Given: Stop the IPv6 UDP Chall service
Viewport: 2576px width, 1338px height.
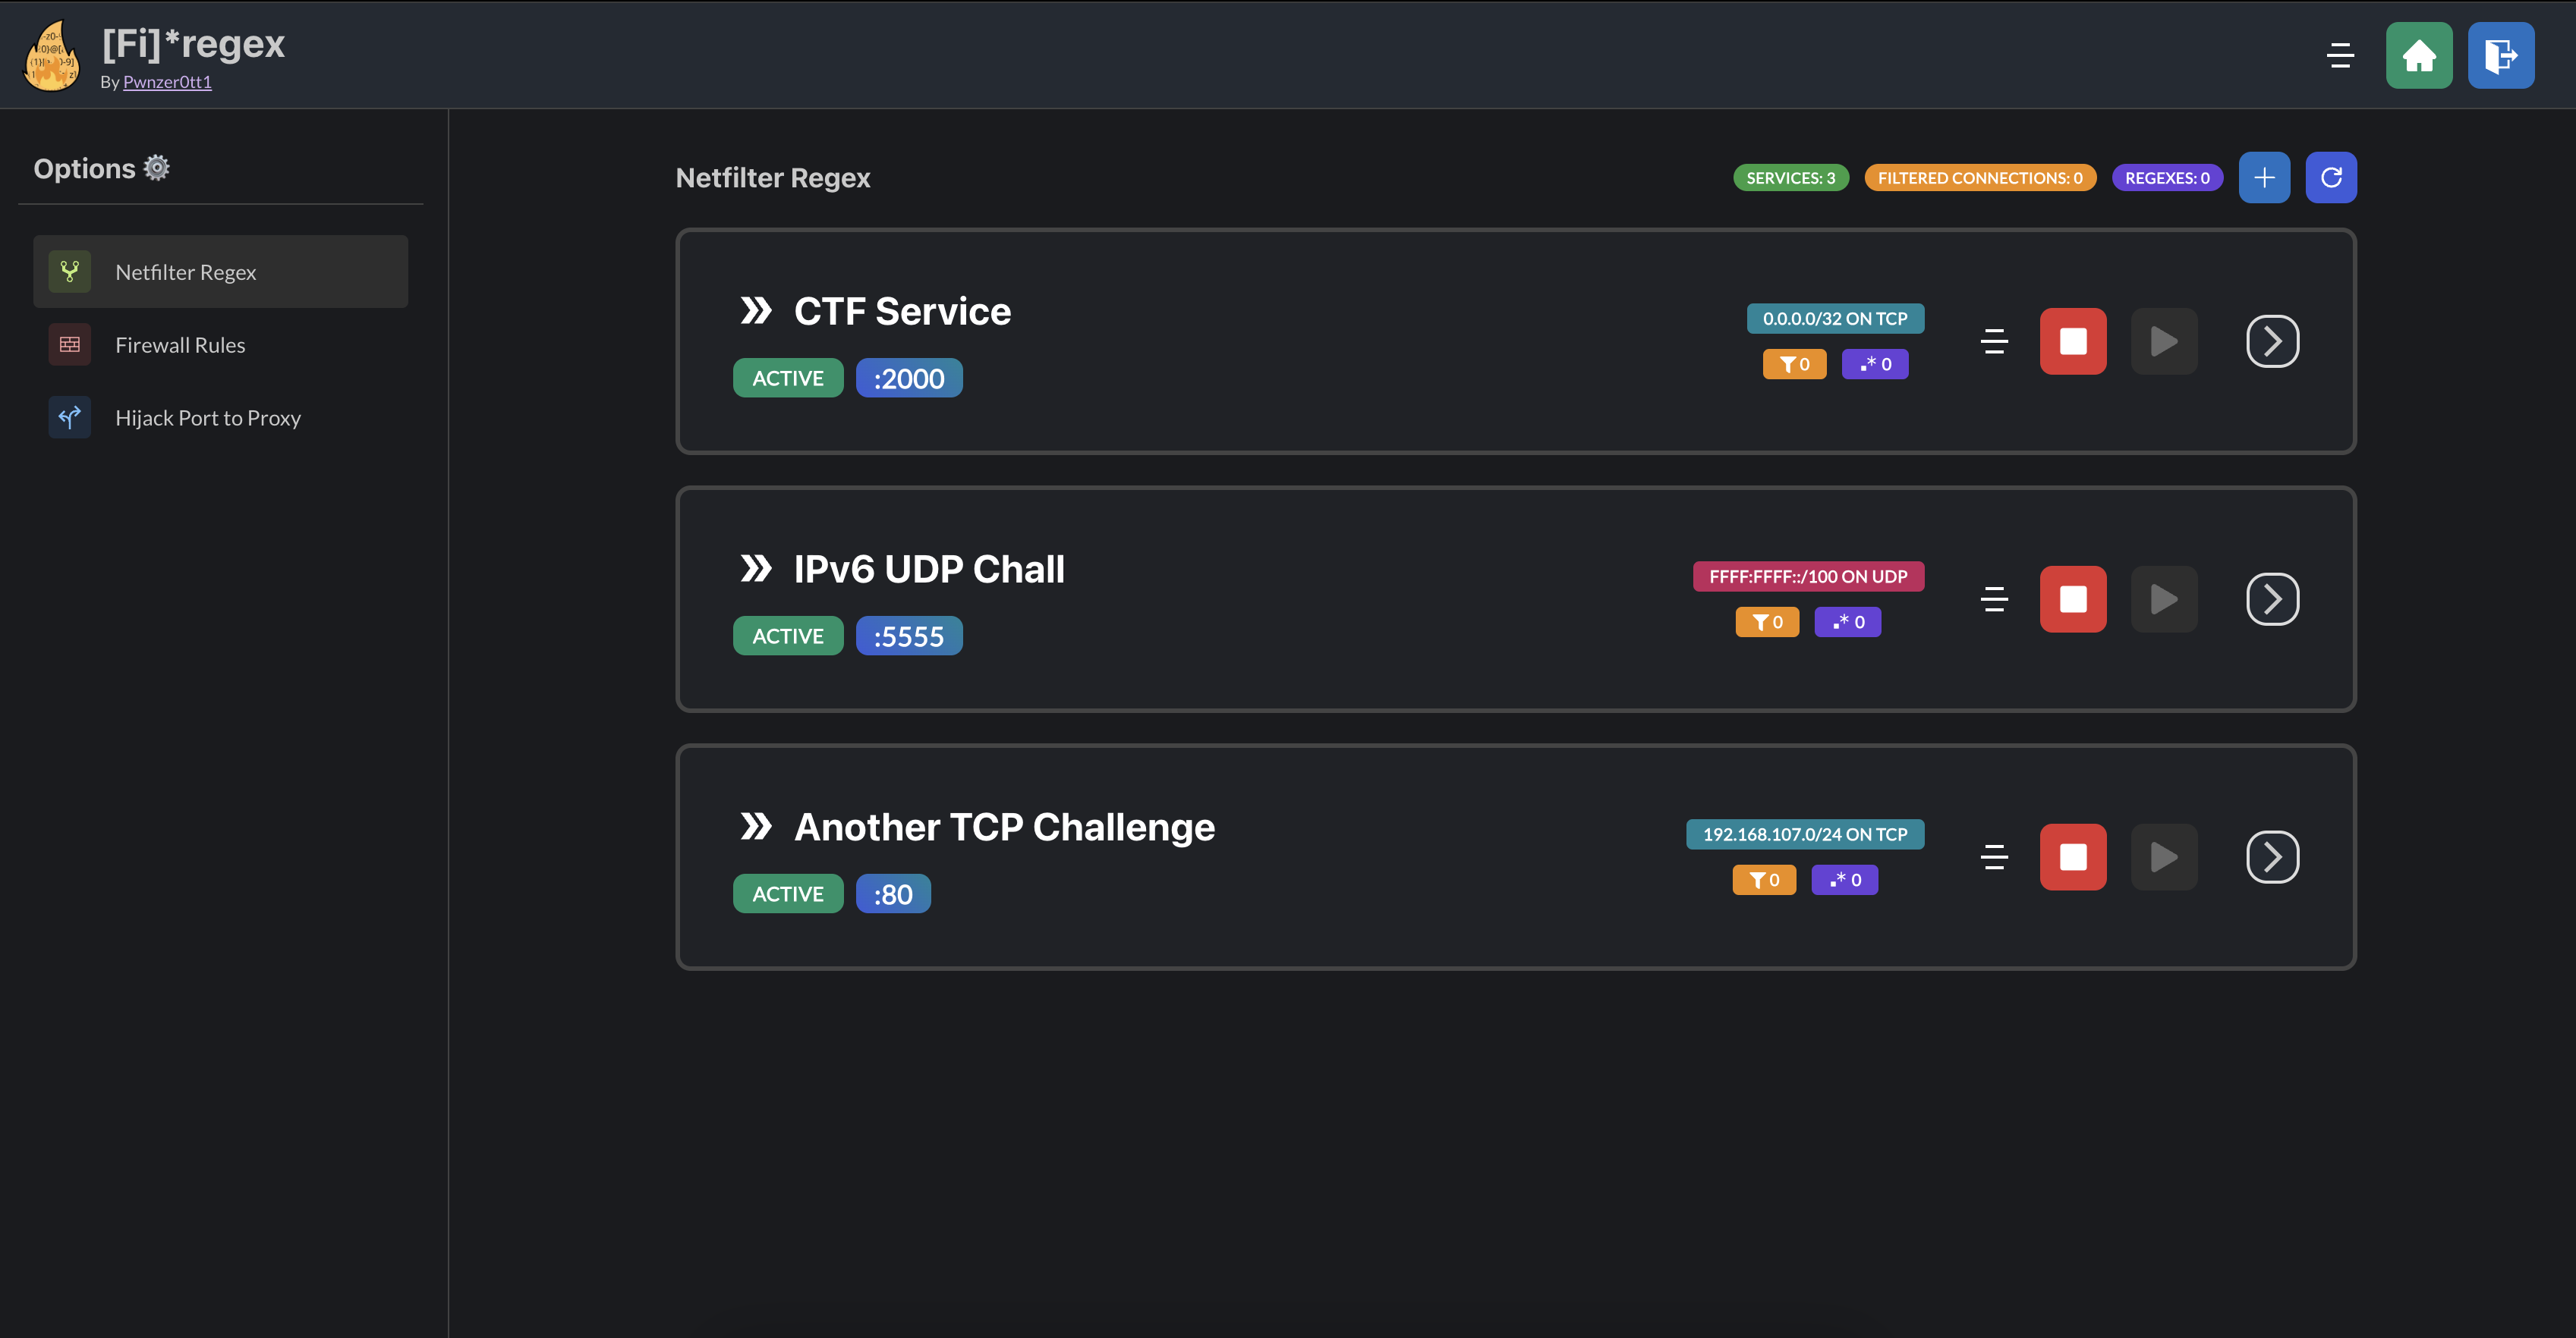Looking at the screenshot, I should coord(2073,599).
